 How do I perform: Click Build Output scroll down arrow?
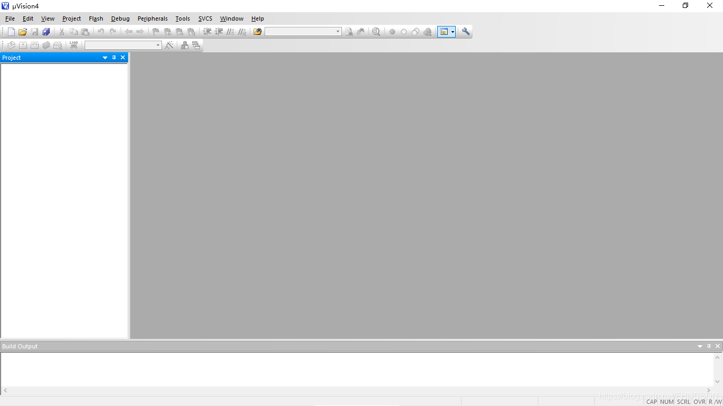pos(718,382)
